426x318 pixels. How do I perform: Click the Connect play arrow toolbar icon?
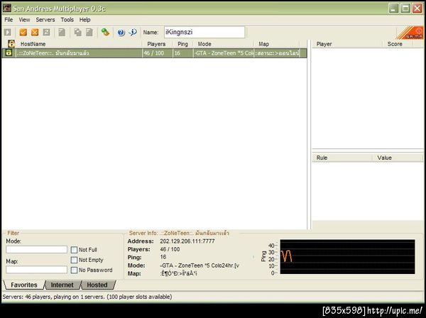click(x=8, y=33)
